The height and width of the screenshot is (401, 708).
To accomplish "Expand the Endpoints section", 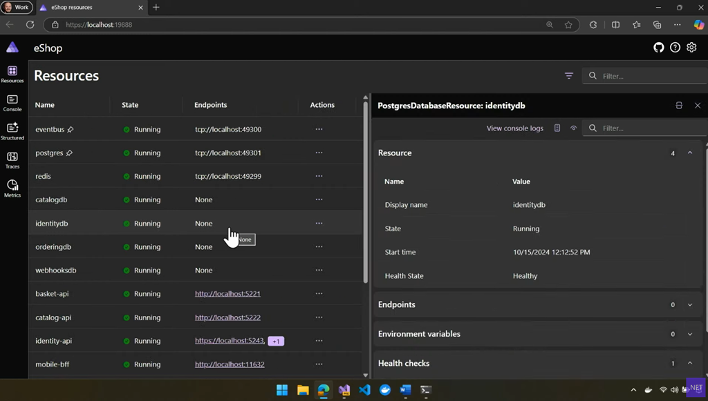I will (689, 305).
